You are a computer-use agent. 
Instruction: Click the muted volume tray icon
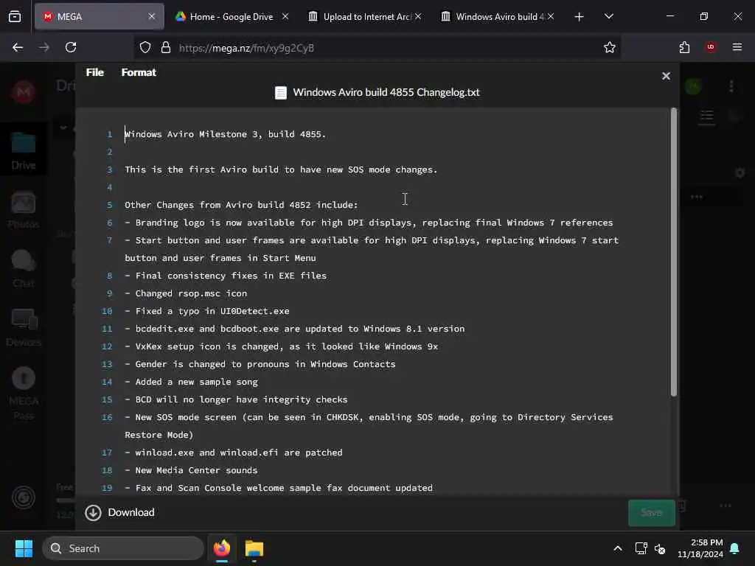pos(660,548)
